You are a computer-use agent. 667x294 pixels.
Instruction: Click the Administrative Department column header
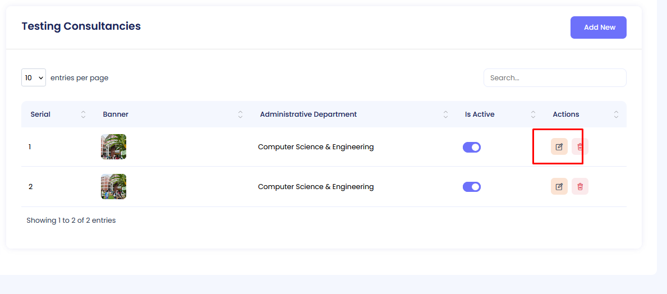click(x=309, y=114)
